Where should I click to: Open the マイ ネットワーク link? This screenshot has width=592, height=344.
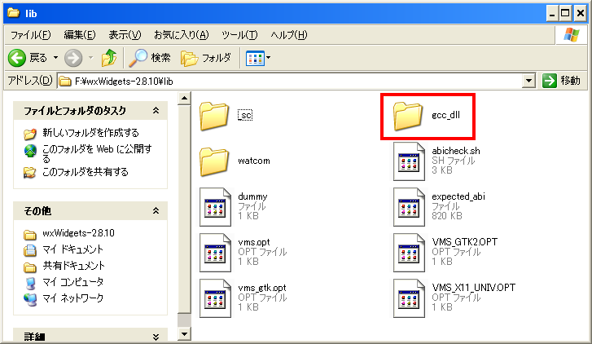click(x=72, y=298)
